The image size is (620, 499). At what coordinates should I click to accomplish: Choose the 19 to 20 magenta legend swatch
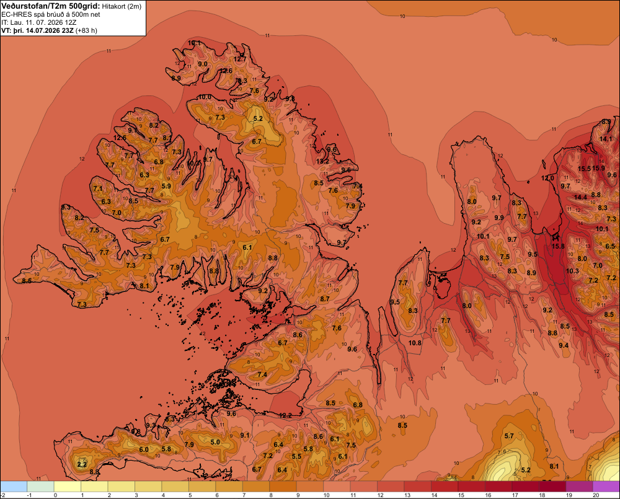click(579, 486)
